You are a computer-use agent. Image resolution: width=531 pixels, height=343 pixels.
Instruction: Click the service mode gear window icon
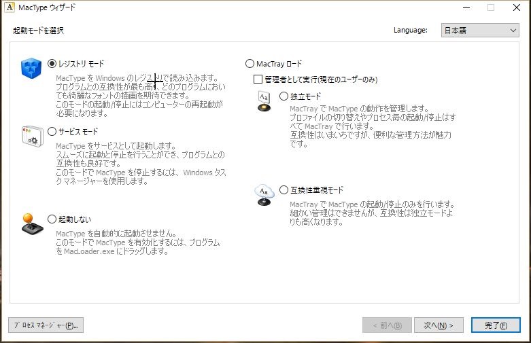click(x=33, y=137)
